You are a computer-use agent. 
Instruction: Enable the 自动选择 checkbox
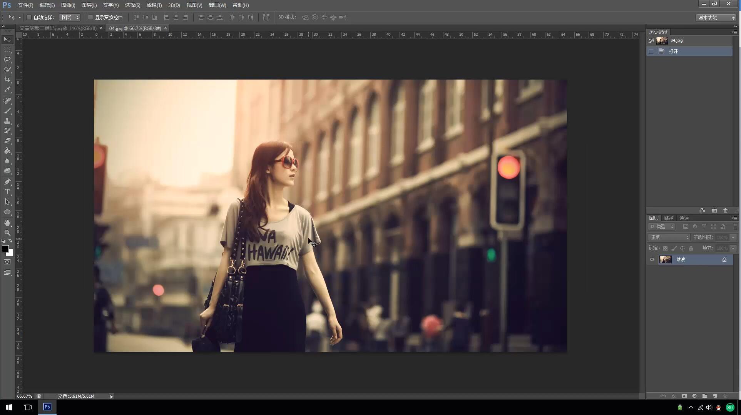tap(29, 17)
